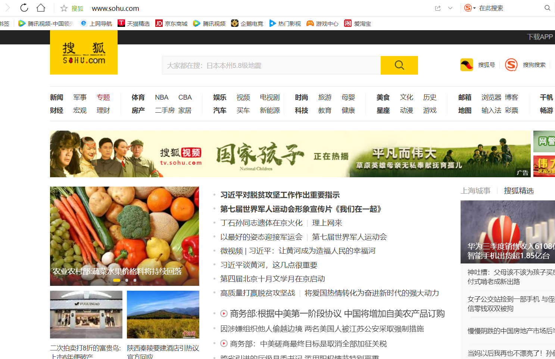Click the forward navigation arrow
Screen dimensions: 555x359
pyautogui.click(x=7, y=8)
